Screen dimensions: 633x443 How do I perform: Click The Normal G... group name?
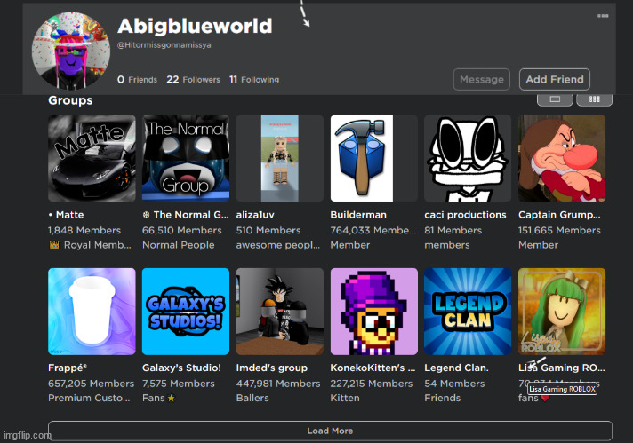click(186, 215)
